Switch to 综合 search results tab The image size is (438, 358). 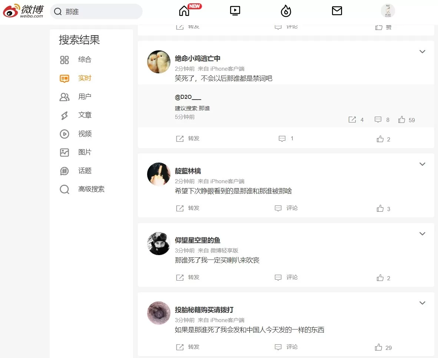pos(76,60)
